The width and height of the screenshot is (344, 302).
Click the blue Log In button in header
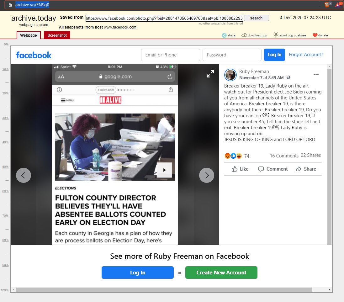point(274,55)
